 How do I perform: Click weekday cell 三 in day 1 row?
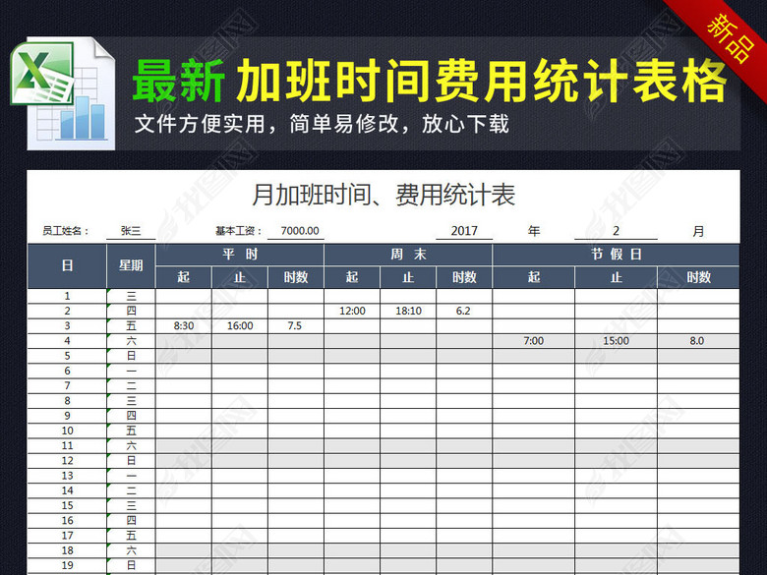(x=131, y=296)
